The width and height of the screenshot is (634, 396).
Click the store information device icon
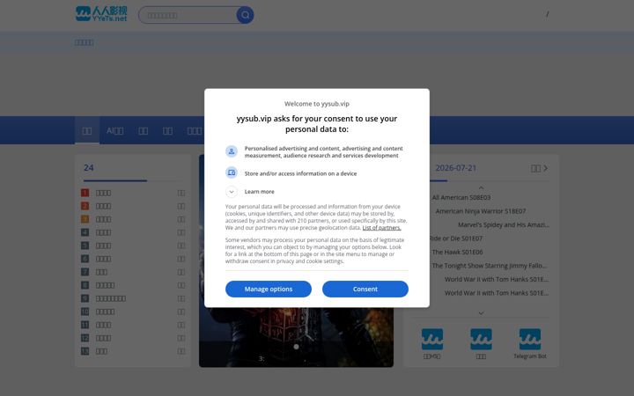(x=232, y=173)
